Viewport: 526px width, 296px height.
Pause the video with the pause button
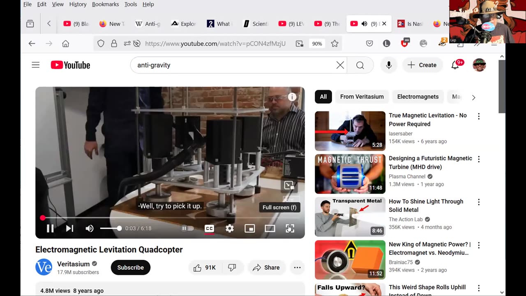[x=50, y=228]
